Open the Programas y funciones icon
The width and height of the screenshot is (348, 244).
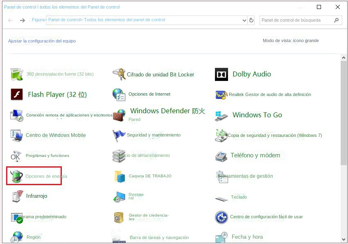pos(16,156)
